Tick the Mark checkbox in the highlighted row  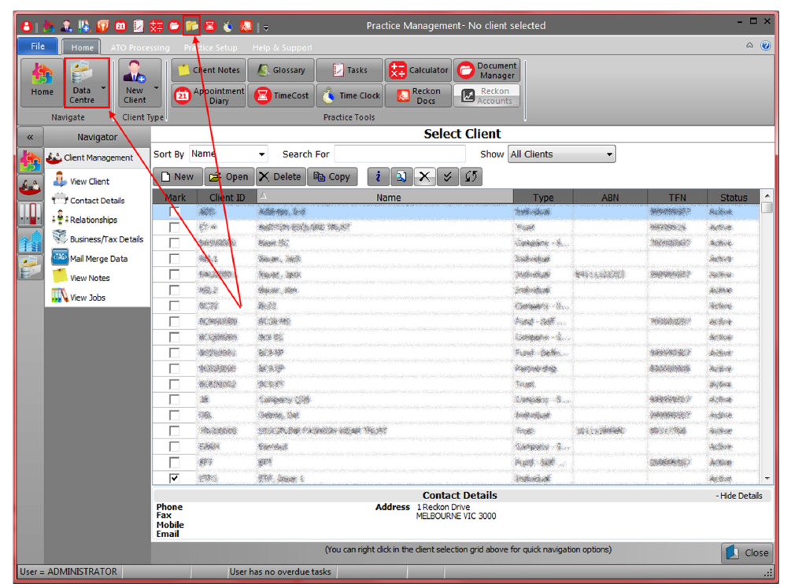[174, 211]
